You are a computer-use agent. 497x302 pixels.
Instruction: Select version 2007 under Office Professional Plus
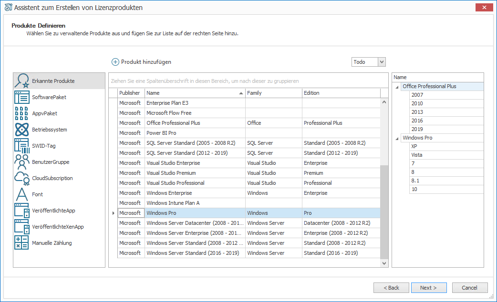pos(446,95)
